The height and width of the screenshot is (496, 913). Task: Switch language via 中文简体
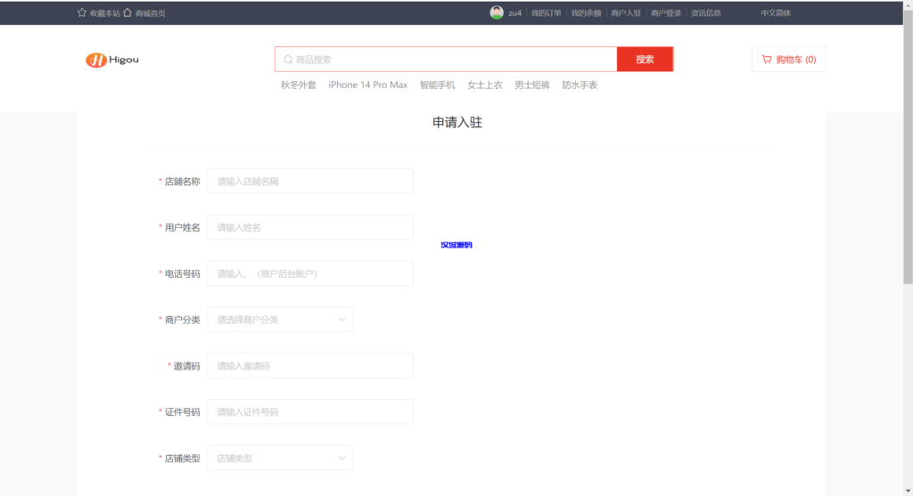(x=776, y=12)
